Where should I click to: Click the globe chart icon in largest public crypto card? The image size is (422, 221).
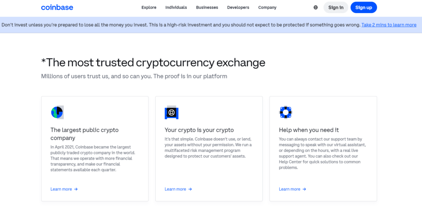57,112
